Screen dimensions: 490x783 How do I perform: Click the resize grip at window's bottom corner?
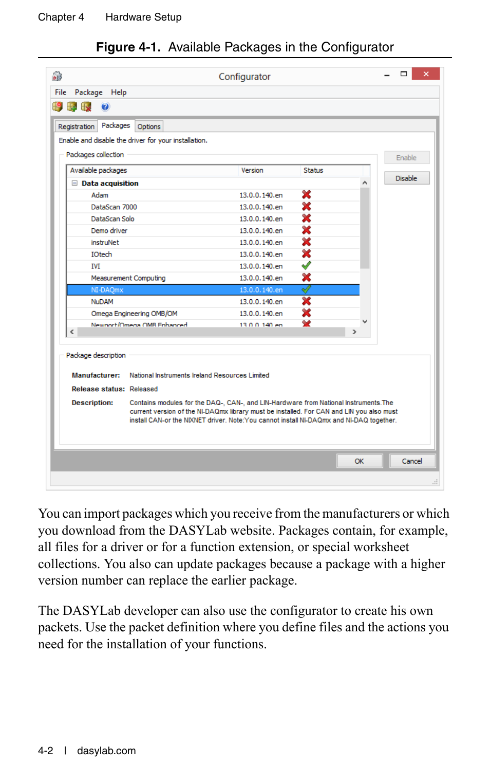click(435, 482)
